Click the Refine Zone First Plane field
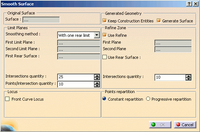 [x=173, y=43]
